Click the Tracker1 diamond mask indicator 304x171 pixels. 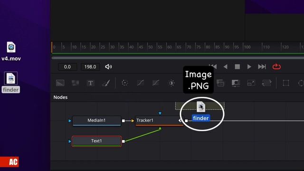click(180, 121)
